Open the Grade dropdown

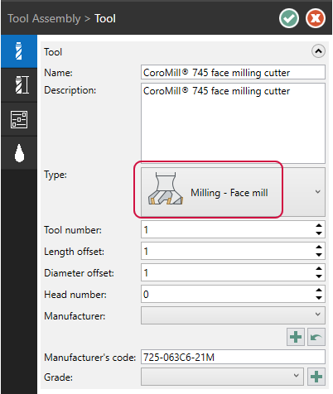click(x=222, y=377)
